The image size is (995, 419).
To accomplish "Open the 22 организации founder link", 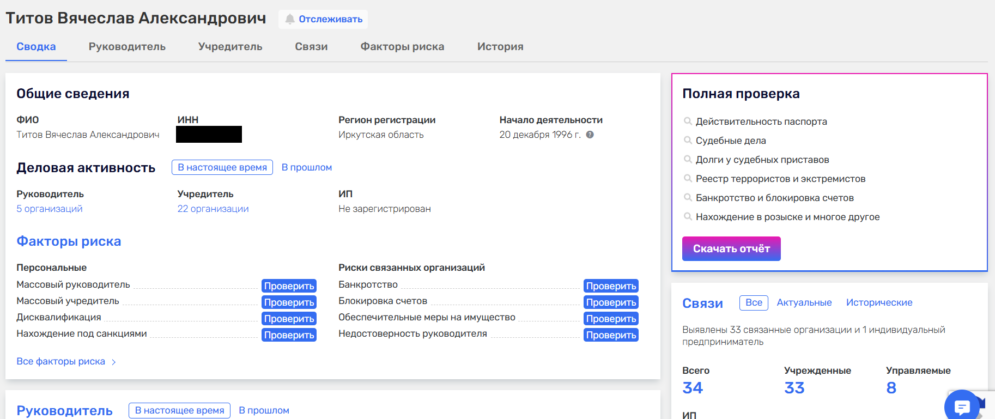I will point(213,209).
